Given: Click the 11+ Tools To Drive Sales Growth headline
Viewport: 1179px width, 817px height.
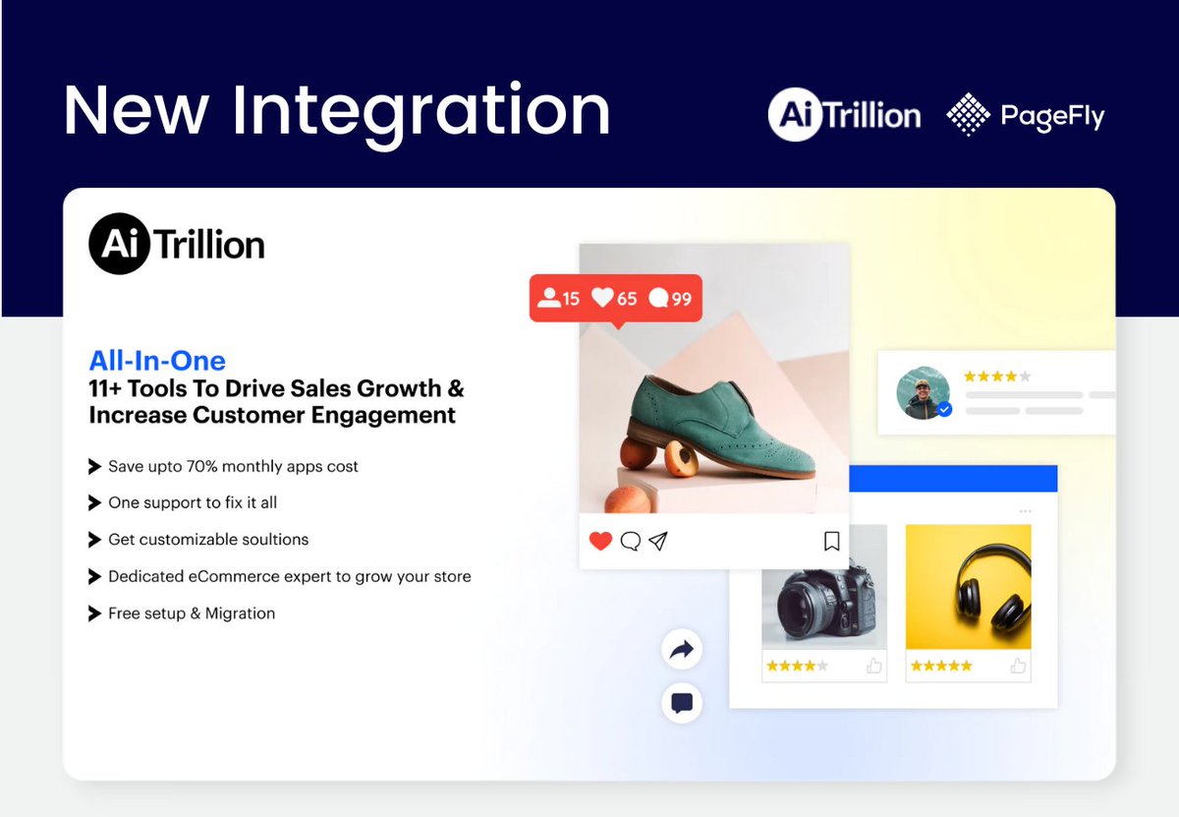Looking at the screenshot, I should [276, 401].
